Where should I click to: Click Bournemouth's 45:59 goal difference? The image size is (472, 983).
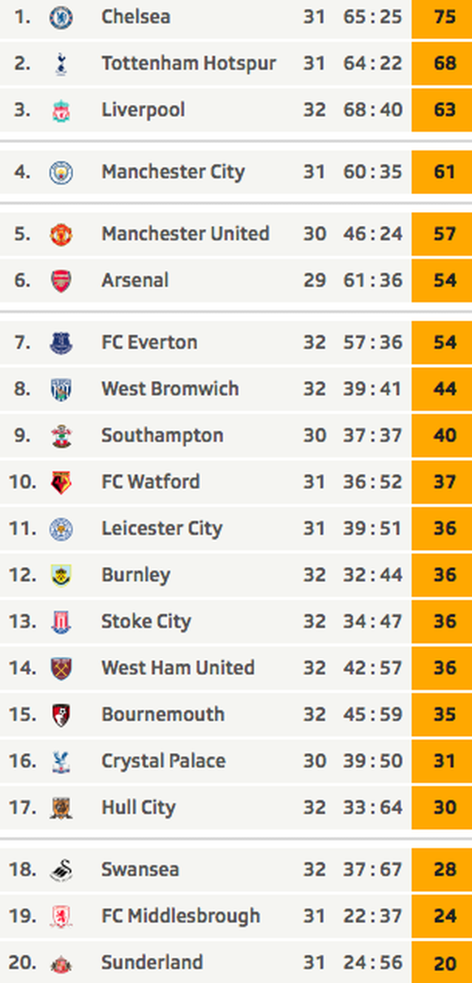coord(373,715)
